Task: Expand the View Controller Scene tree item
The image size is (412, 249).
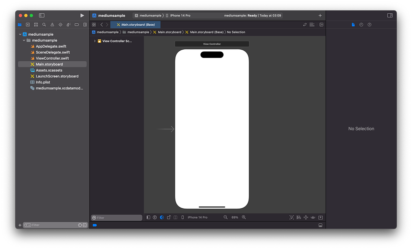Action: [x=95, y=41]
